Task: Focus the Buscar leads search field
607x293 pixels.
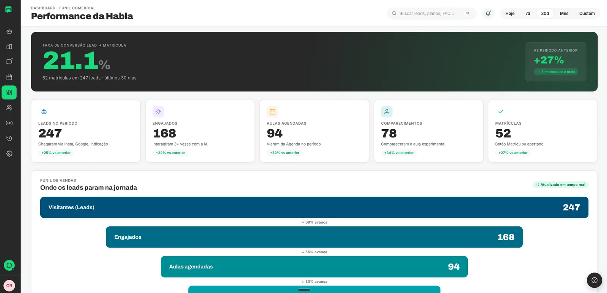Action: (431, 13)
